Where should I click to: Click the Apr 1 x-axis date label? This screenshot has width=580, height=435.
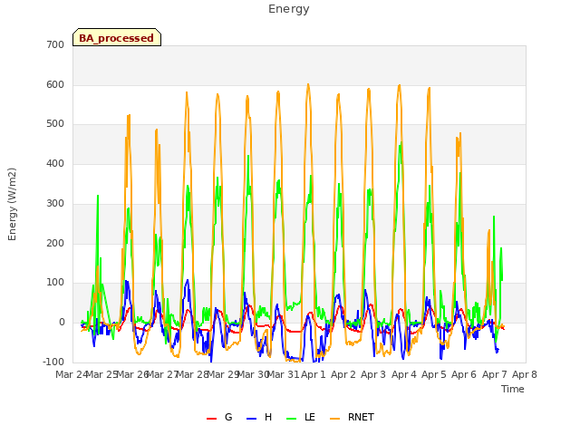[314, 374]
